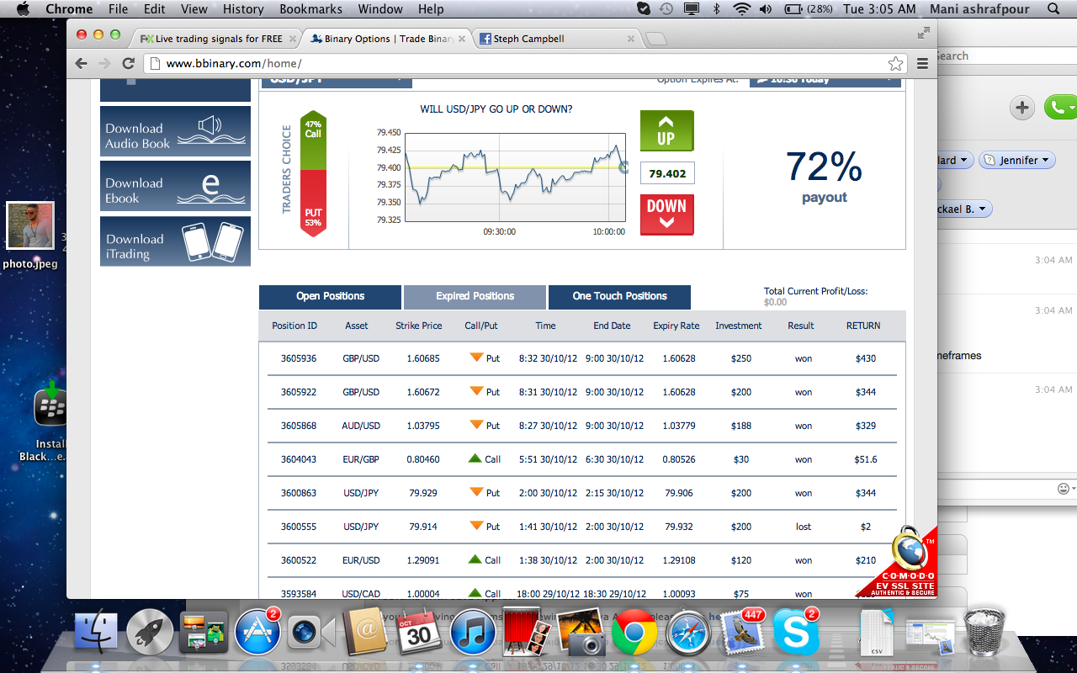Viewport: 1077px width, 673px height.
Task: Click the 79.402 rate box
Action: tap(666, 173)
